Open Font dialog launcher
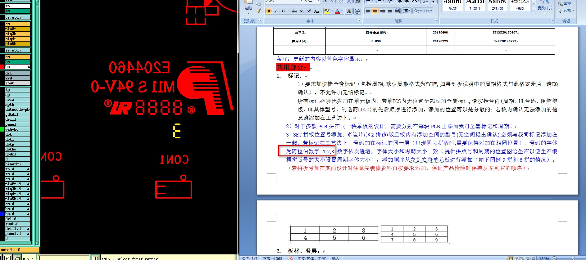586x260 pixels. coord(359,20)
